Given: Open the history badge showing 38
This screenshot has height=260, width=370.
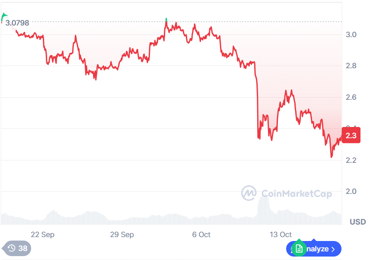Looking at the screenshot, I should click(x=17, y=248).
